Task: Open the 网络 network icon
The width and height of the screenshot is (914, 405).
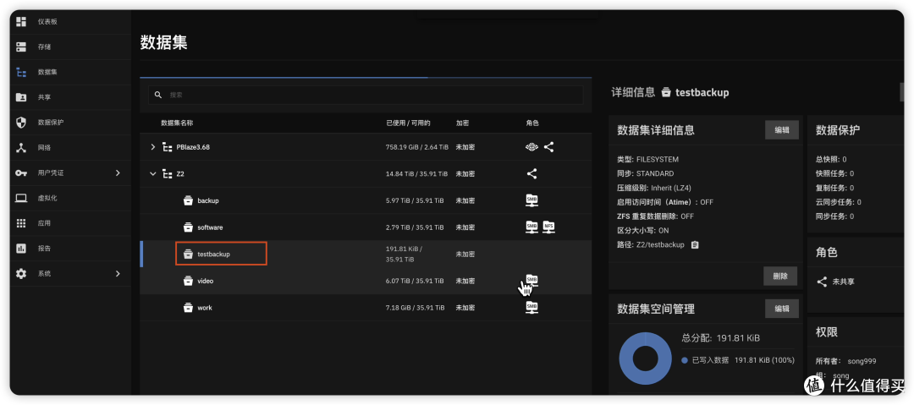Action: (x=21, y=147)
